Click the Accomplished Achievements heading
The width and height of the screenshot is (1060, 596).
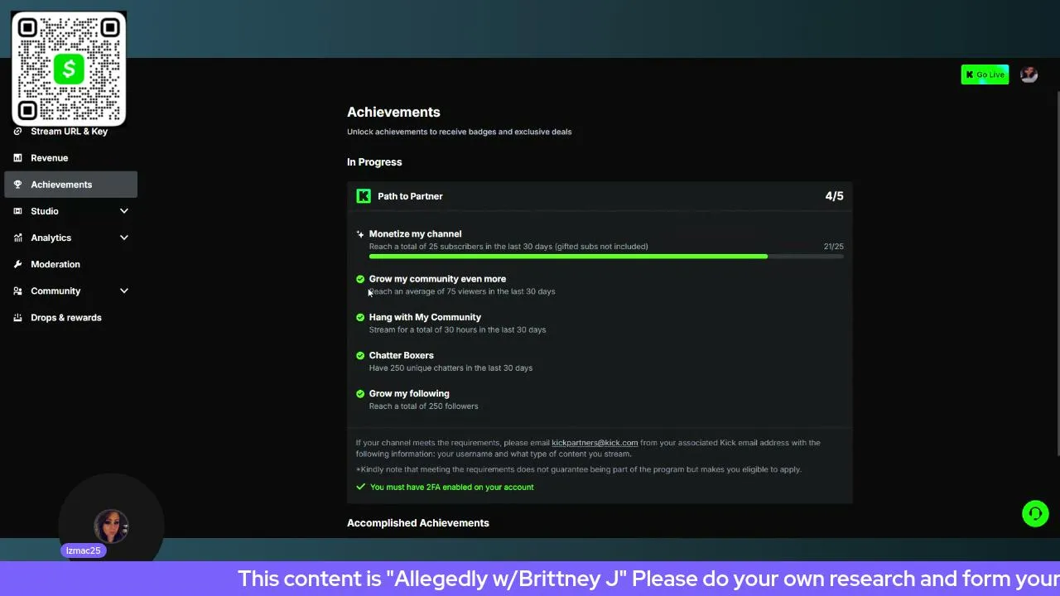[418, 523]
